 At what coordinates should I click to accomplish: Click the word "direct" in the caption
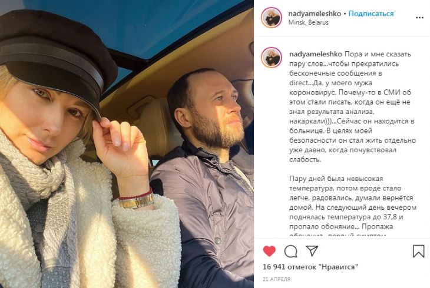tap(297, 83)
